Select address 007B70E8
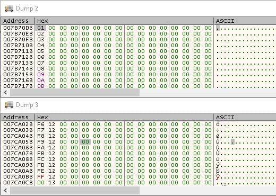 pos(18,34)
